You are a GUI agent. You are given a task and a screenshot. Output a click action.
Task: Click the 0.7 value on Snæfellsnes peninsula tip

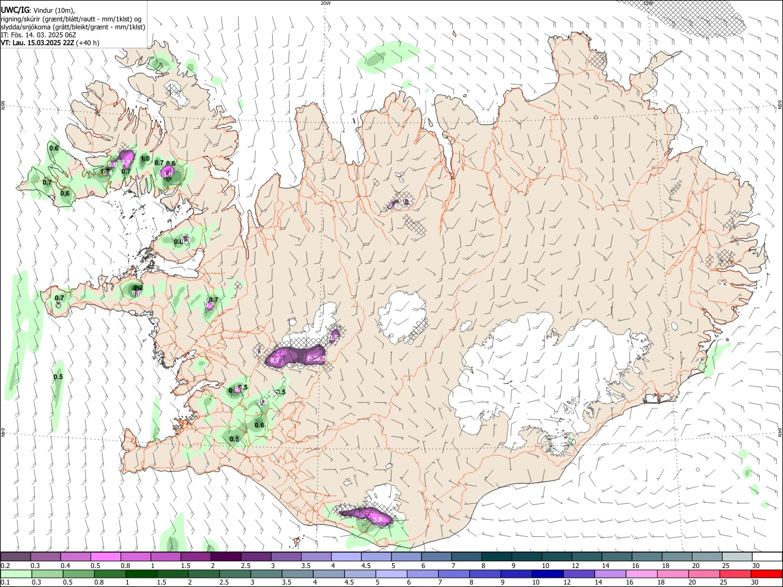[59, 298]
